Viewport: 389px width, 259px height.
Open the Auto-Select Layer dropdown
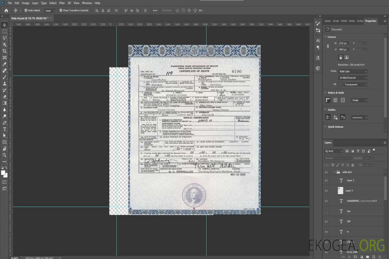50,11
